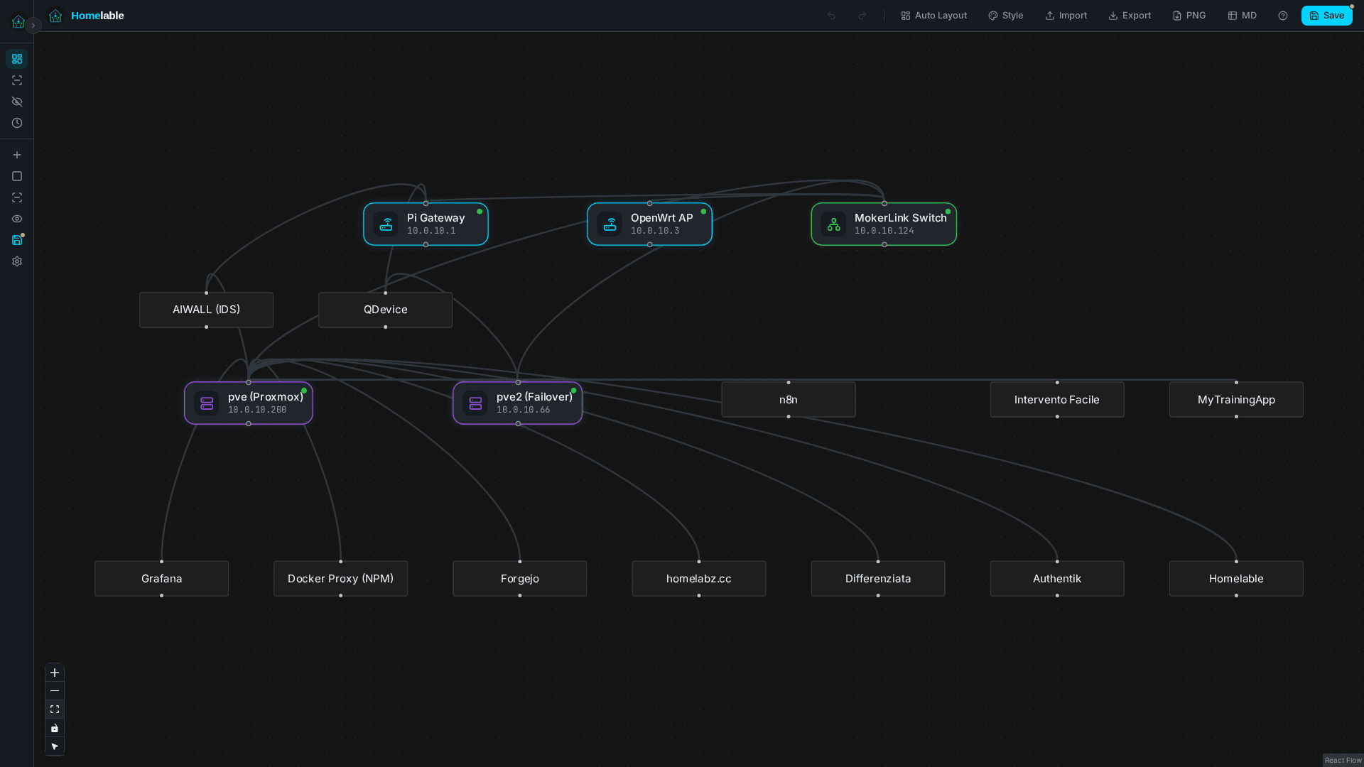This screenshot has width=1364, height=767.
Task: Open the Style options
Action: (1005, 15)
